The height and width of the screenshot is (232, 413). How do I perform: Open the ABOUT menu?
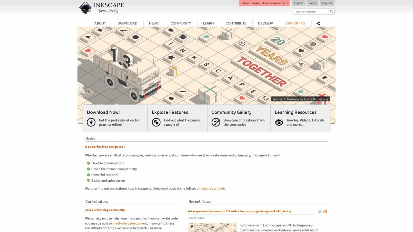coord(100,23)
